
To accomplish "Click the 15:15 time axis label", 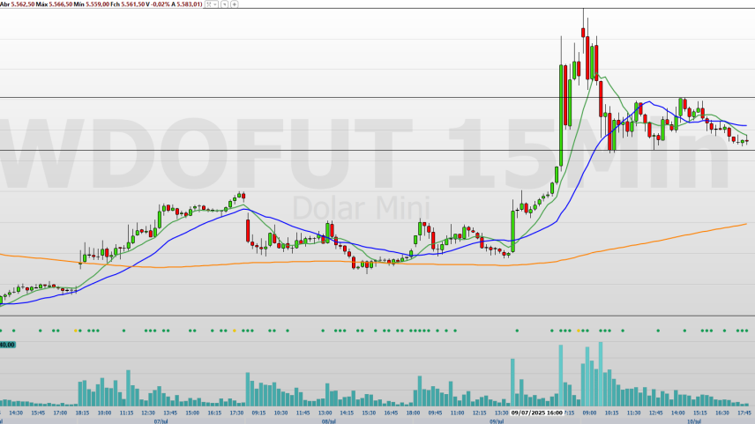I will pyautogui.click(x=700, y=413).
